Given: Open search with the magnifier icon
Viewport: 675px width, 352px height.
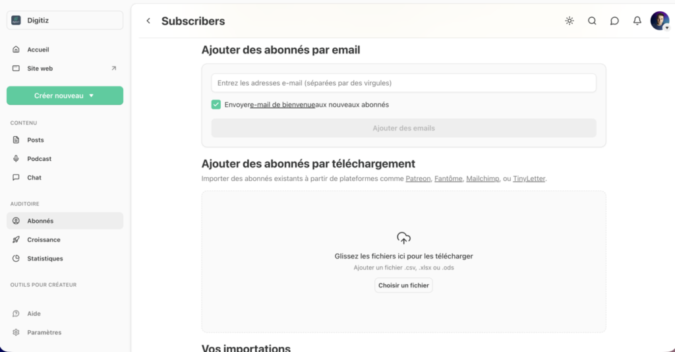Looking at the screenshot, I should pos(592,20).
